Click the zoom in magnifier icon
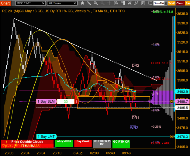The image size is (190, 156). pyautogui.click(x=96, y=3)
